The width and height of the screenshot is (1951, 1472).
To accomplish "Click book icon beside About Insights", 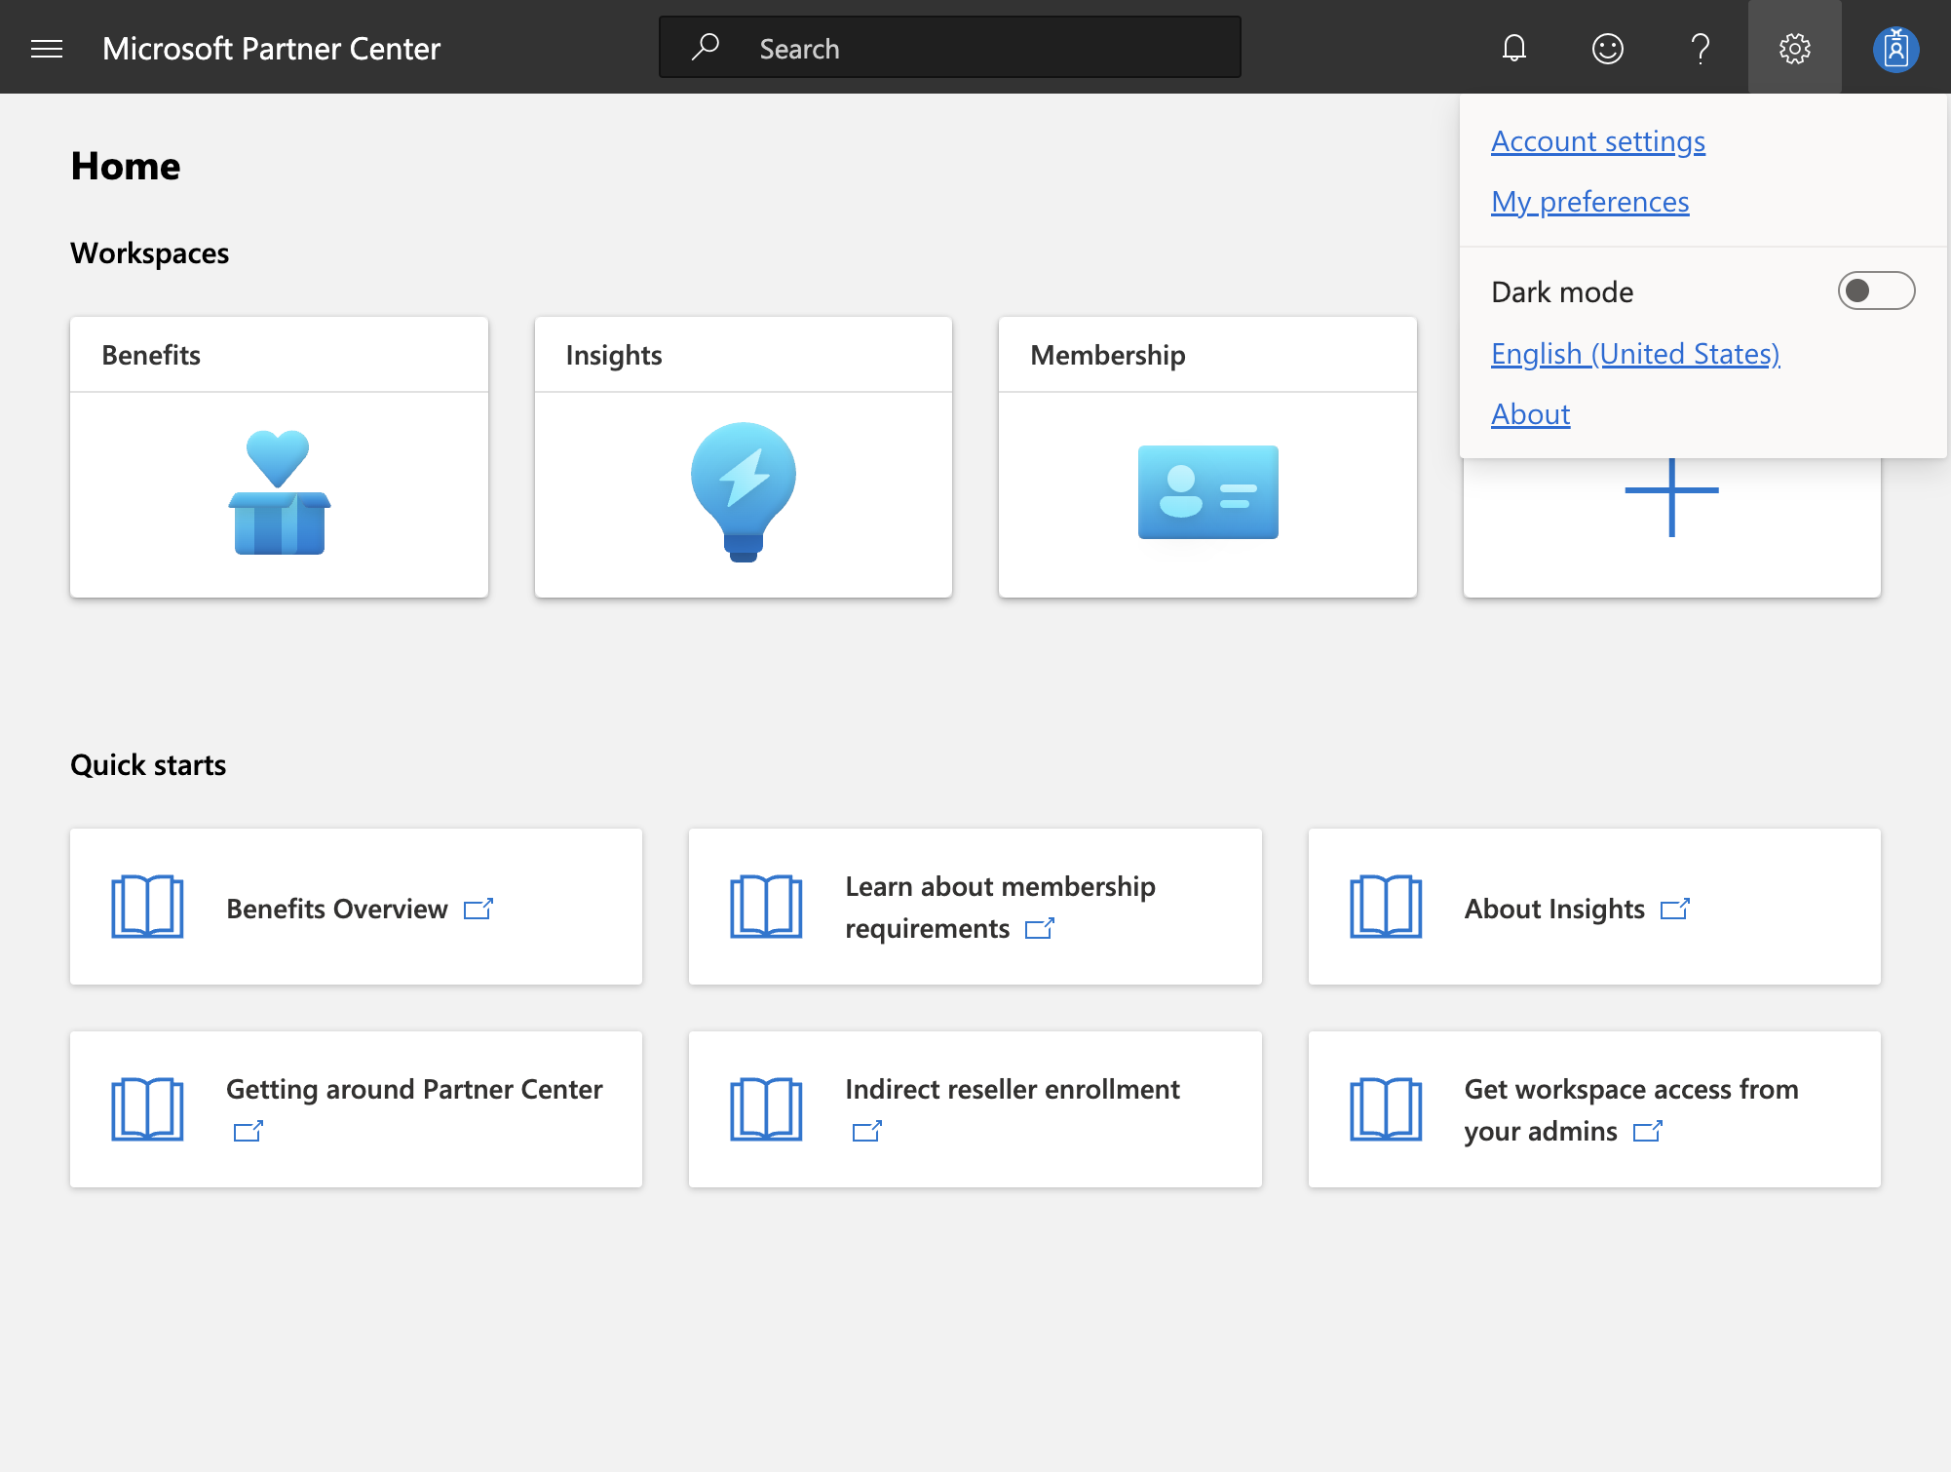I will [1386, 907].
